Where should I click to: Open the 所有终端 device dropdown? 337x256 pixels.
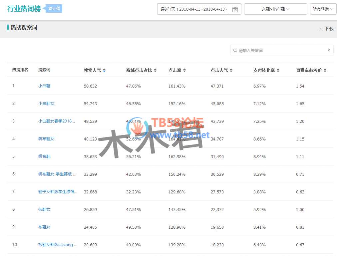coord(323,9)
